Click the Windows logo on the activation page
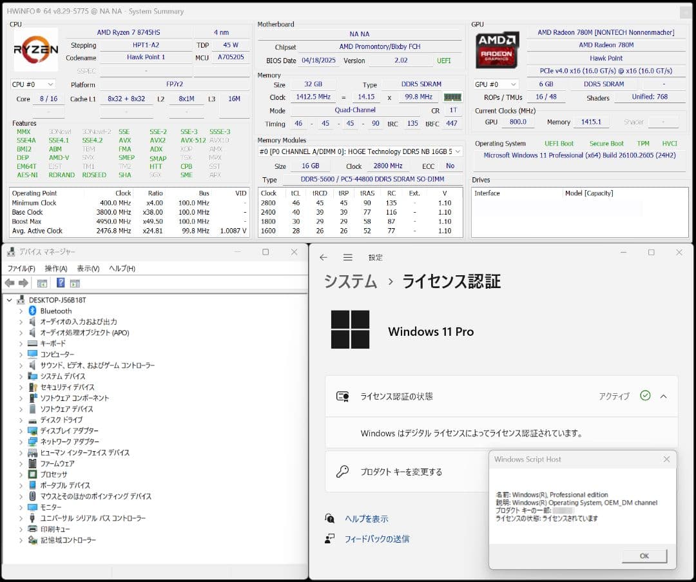 click(x=350, y=329)
